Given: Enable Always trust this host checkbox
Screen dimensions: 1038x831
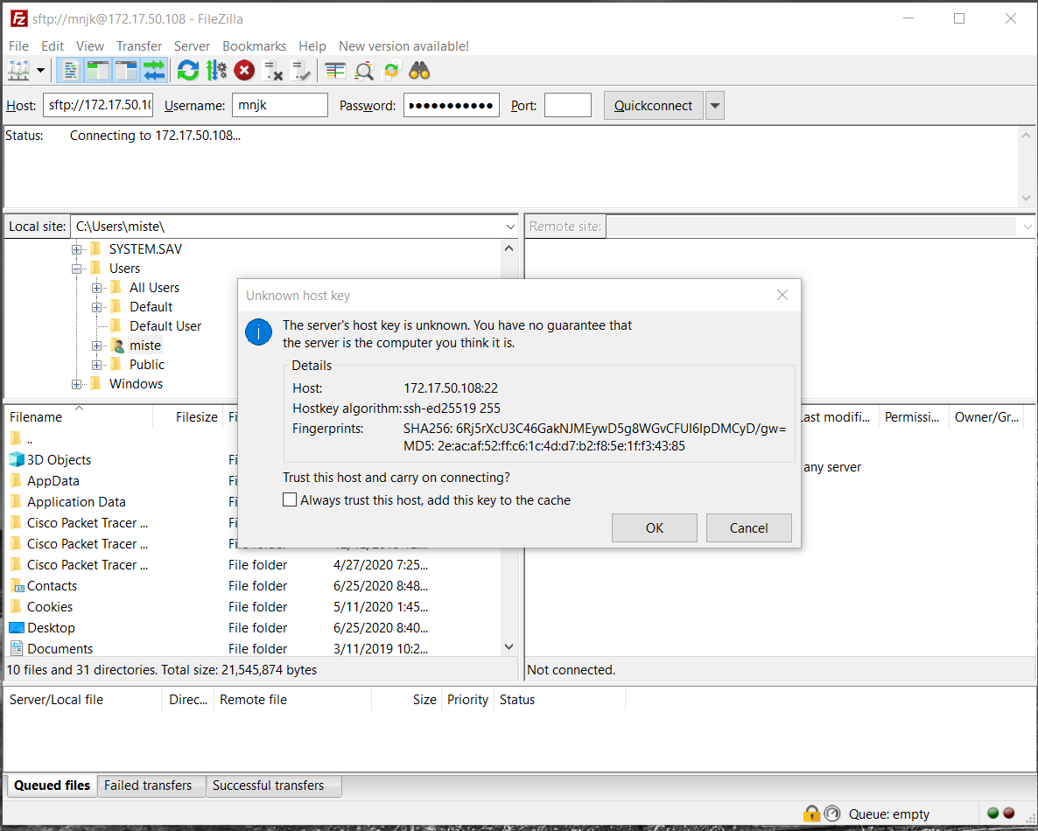Looking at the screenshot, I should [290, 499].
